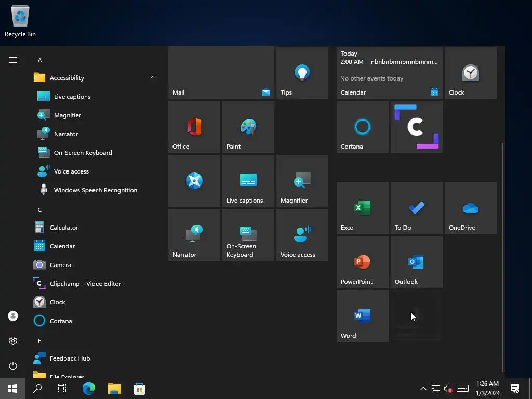The width and height of the screenshot is (532, 399).
Task: Start the Narrator tile
Action: (194, 235)
